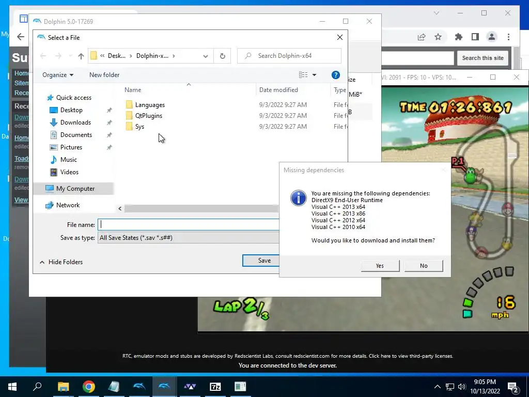
Task: Open taskbar search magnifier
Action: pyautogui.click(x=37, y=387)
